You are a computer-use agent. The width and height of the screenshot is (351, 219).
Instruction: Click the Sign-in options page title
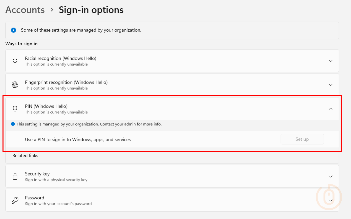click(x=91, y=10)
